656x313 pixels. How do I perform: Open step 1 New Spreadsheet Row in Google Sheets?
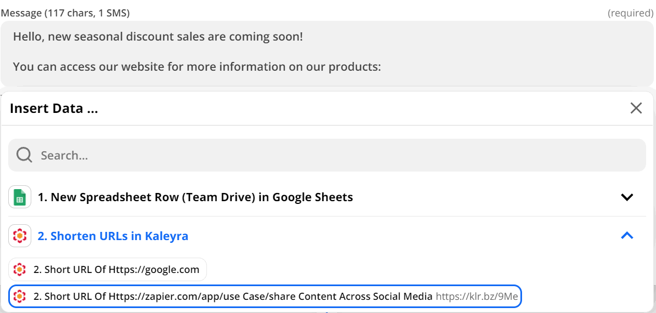coord(195,197)
